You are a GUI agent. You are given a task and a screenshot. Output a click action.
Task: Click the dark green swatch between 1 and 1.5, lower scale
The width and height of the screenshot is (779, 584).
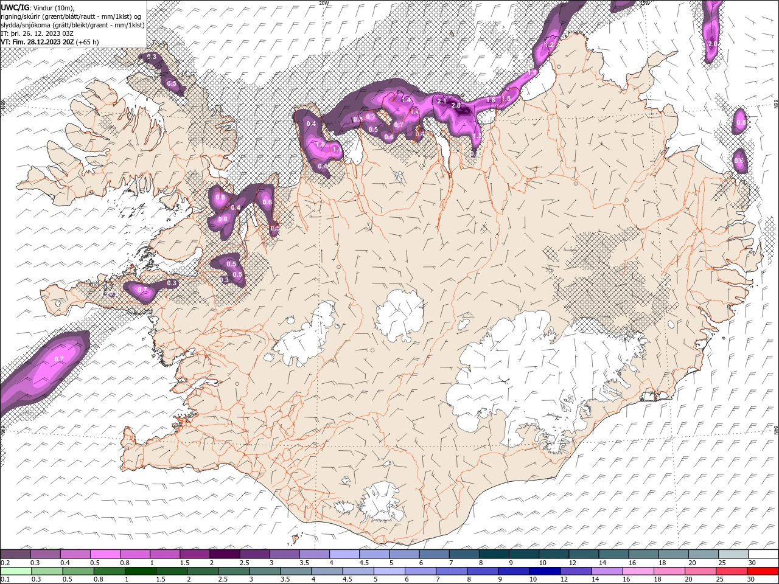click(140, 571)
